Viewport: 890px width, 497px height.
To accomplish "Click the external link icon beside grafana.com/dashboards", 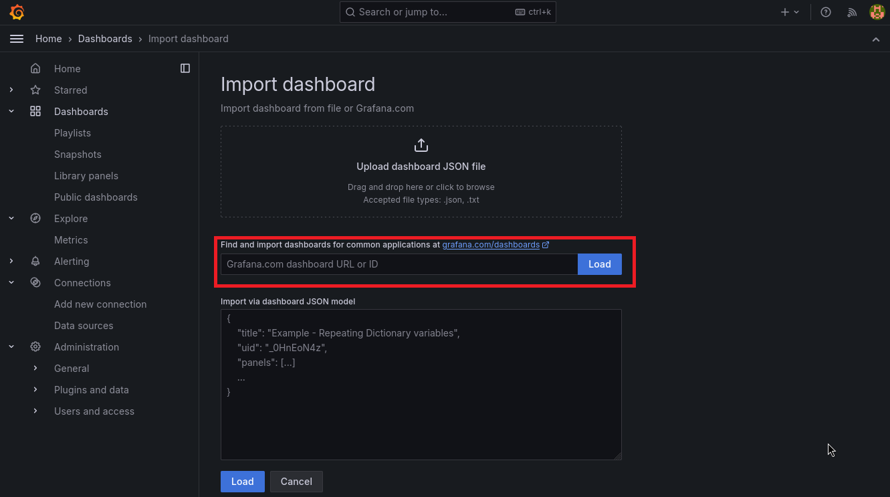I will (x=546, y=245).
